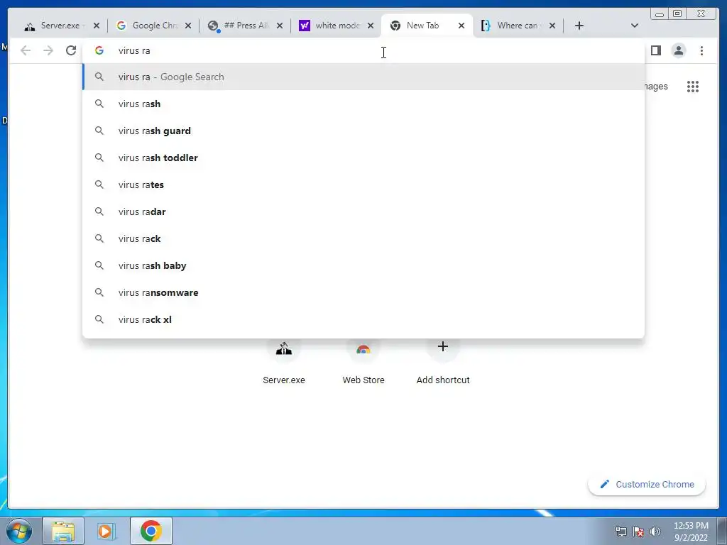Image resolution: width=727 pixels, height=545 pixels.
Task: Close the white mode tab
Action: click(371, 26)
